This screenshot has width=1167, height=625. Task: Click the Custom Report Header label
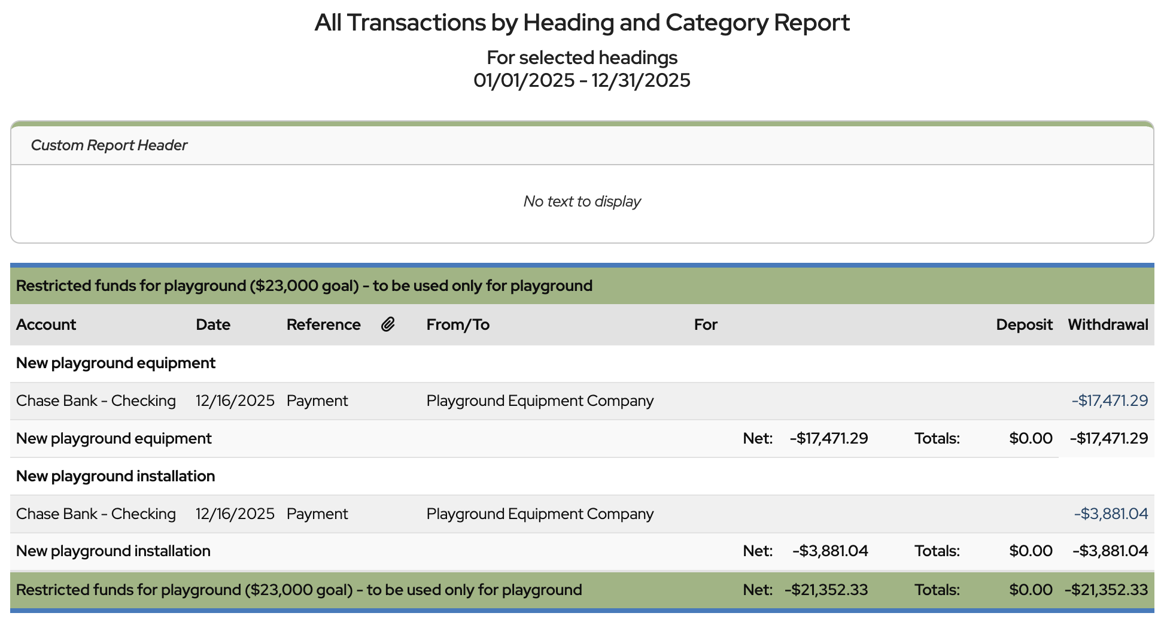pos(109,145)
